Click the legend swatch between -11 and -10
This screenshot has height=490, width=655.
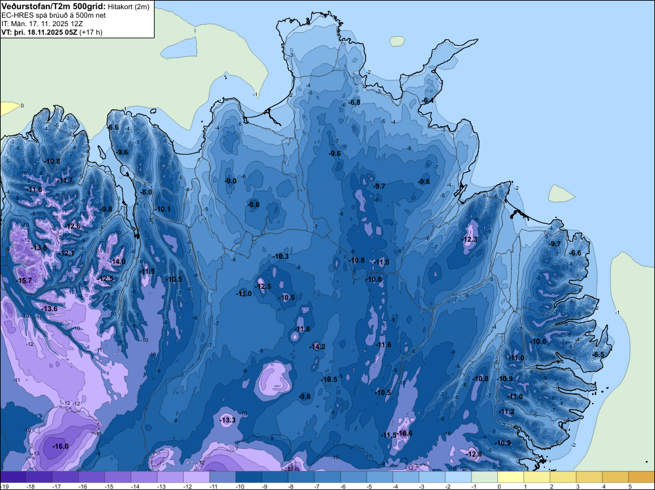click(222, 477)
